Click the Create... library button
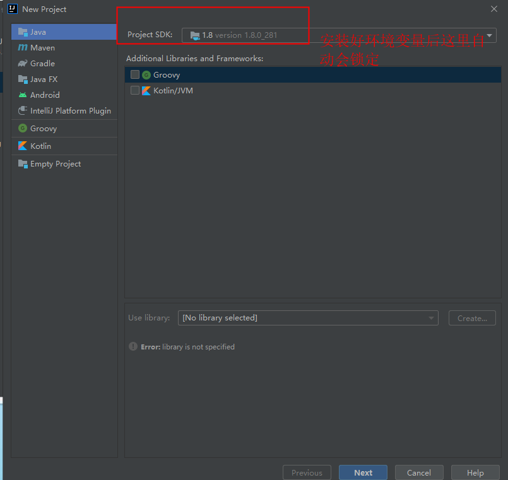 tap(472, 318)
